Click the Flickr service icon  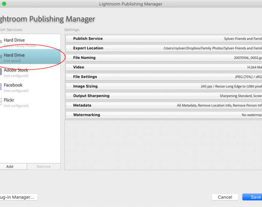[1, 101]
